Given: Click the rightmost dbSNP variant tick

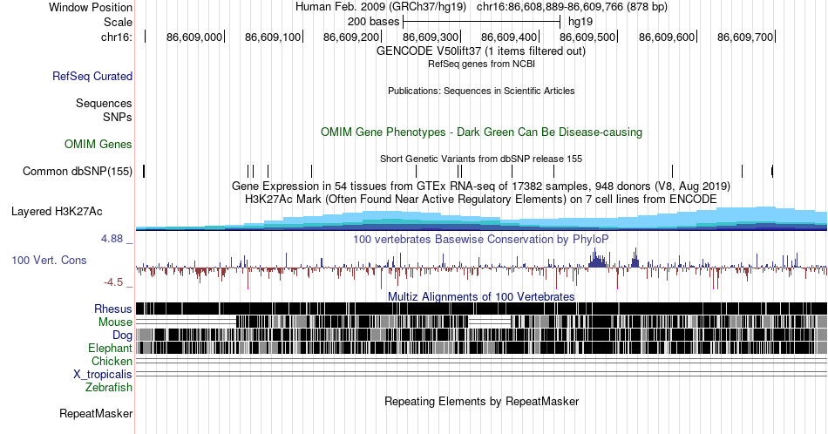Looking at the screenshot, I should point(772,171).
